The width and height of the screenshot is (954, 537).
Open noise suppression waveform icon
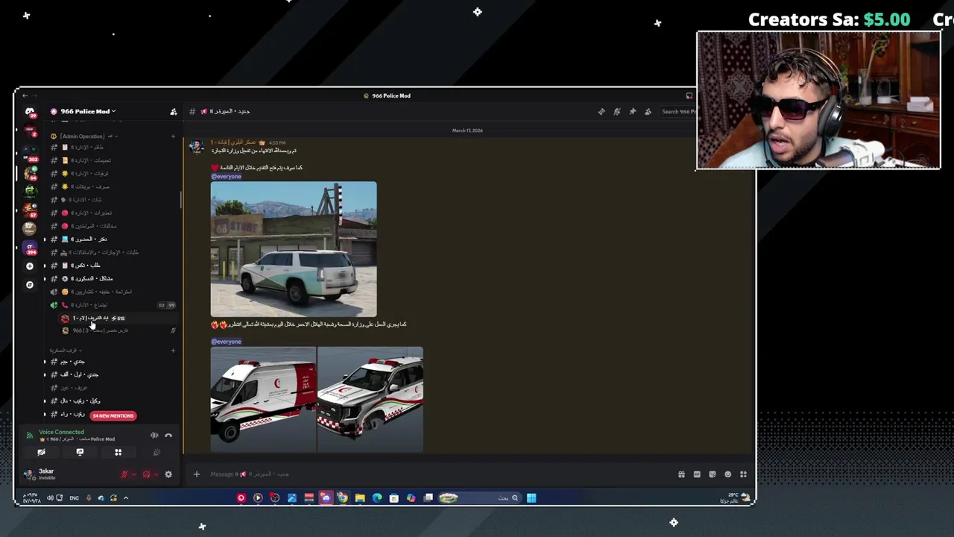[154, 436]
